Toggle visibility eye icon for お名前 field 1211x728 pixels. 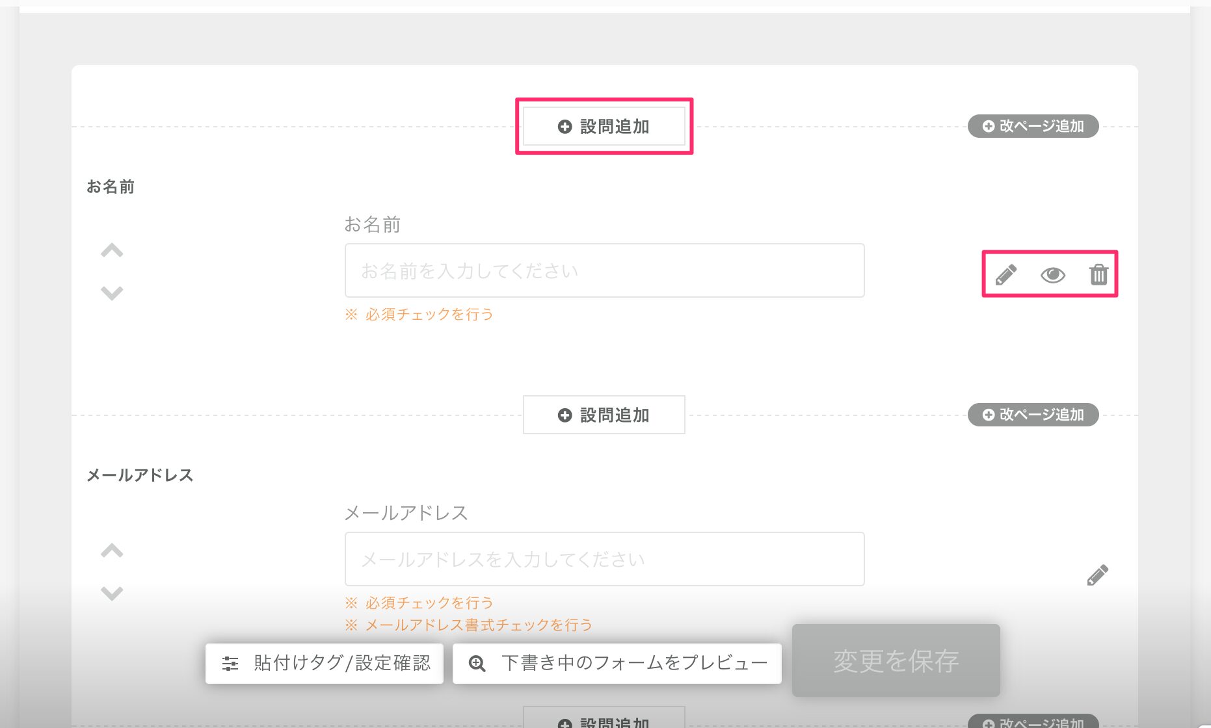pyautogui.click(x=1052, y=275)
